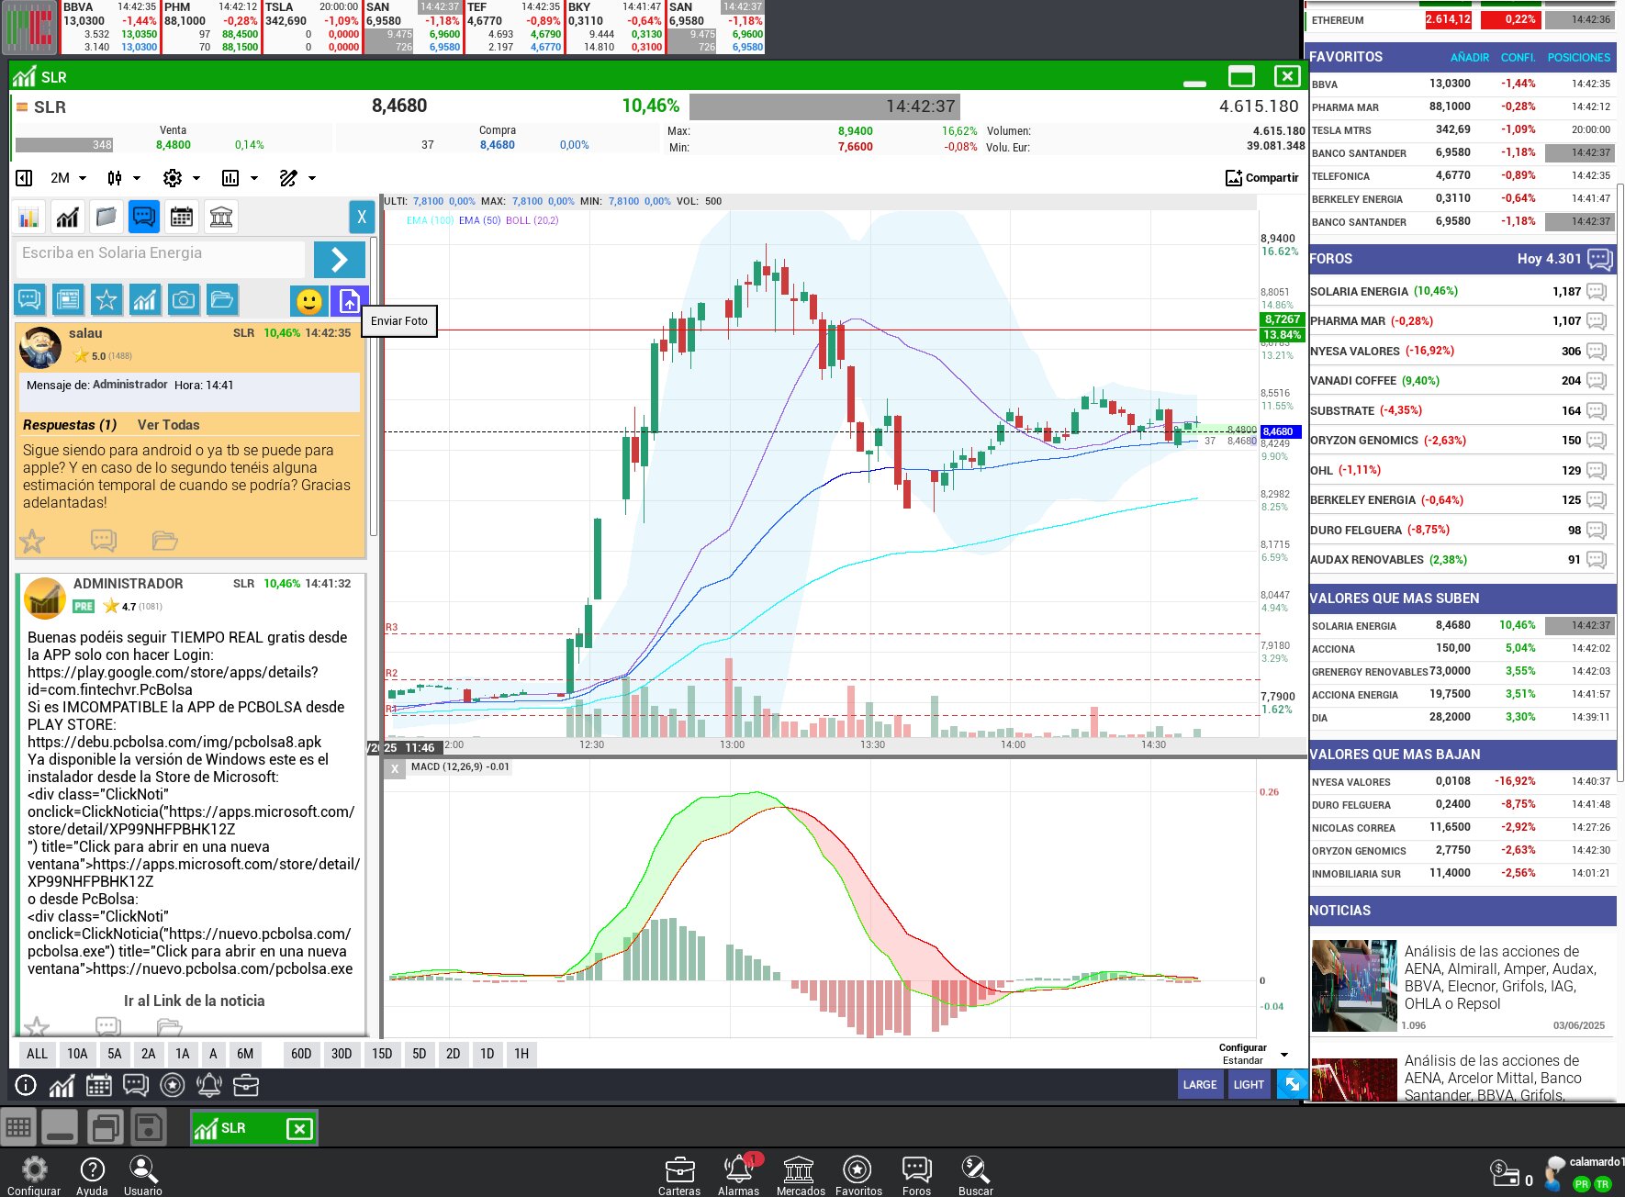Collapse the side panel with the sidebar icon
This screenshot has height=1197, width=1625.
(25, 178)
